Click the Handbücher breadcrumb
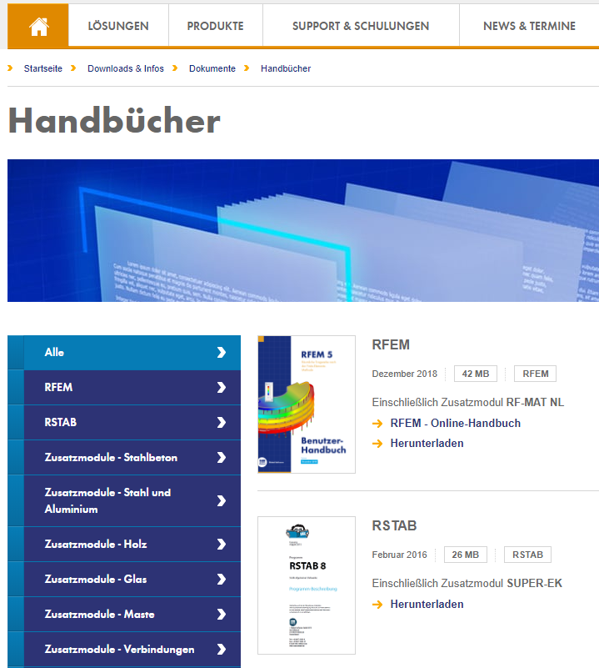The image size is (599, 668). [x=286, y=68]
